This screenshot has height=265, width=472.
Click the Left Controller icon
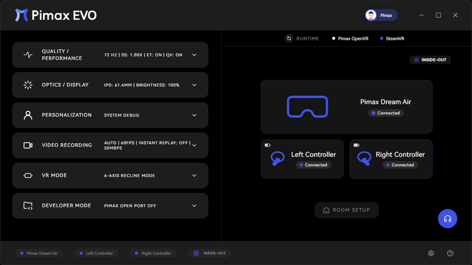point(278,159)
